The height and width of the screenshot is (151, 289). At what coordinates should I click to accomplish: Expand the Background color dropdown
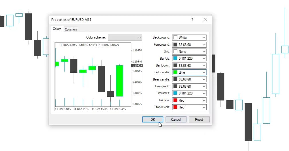(204, 38)
